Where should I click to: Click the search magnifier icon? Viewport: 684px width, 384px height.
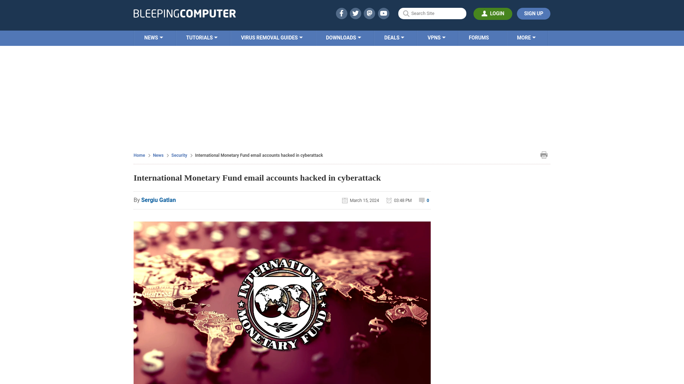click(406, 13)
